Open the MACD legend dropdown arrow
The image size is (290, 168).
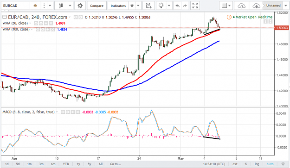coord(57,112)
